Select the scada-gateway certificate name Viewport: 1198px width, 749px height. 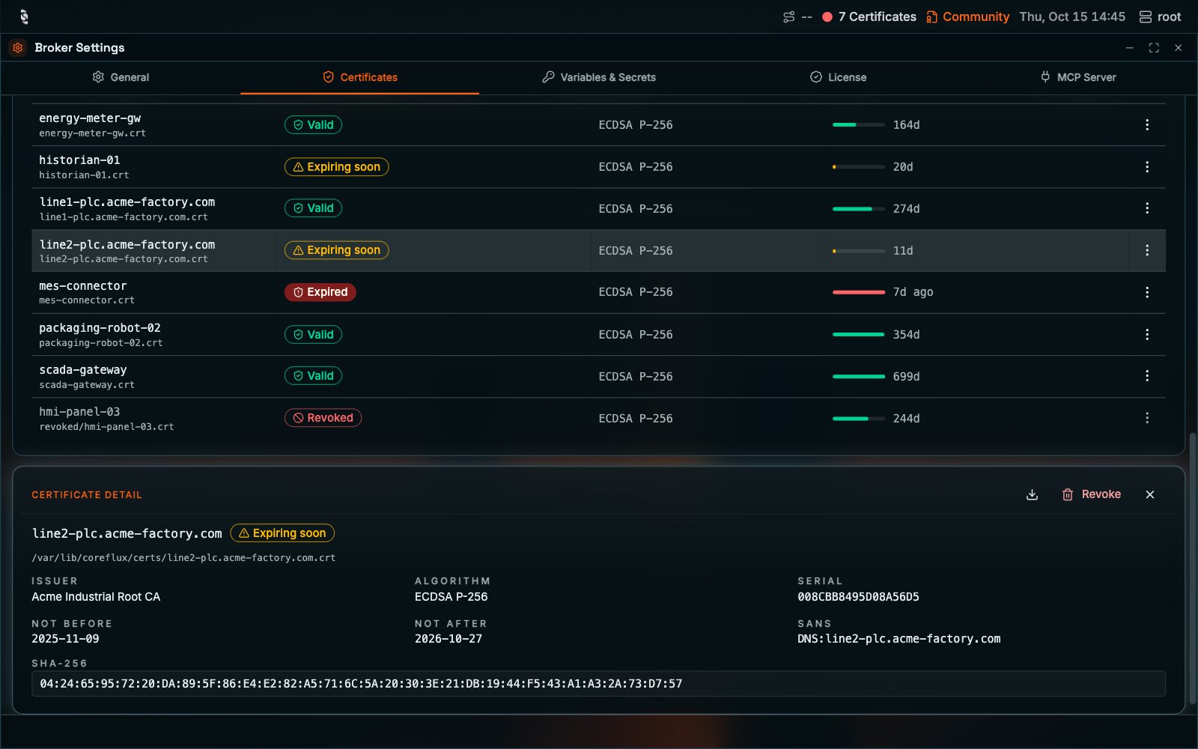tap(83, 370)
